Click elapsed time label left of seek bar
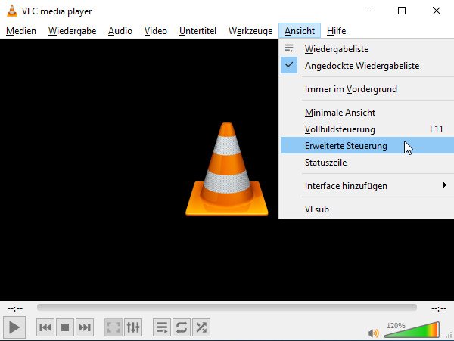 tap(15, 309)
